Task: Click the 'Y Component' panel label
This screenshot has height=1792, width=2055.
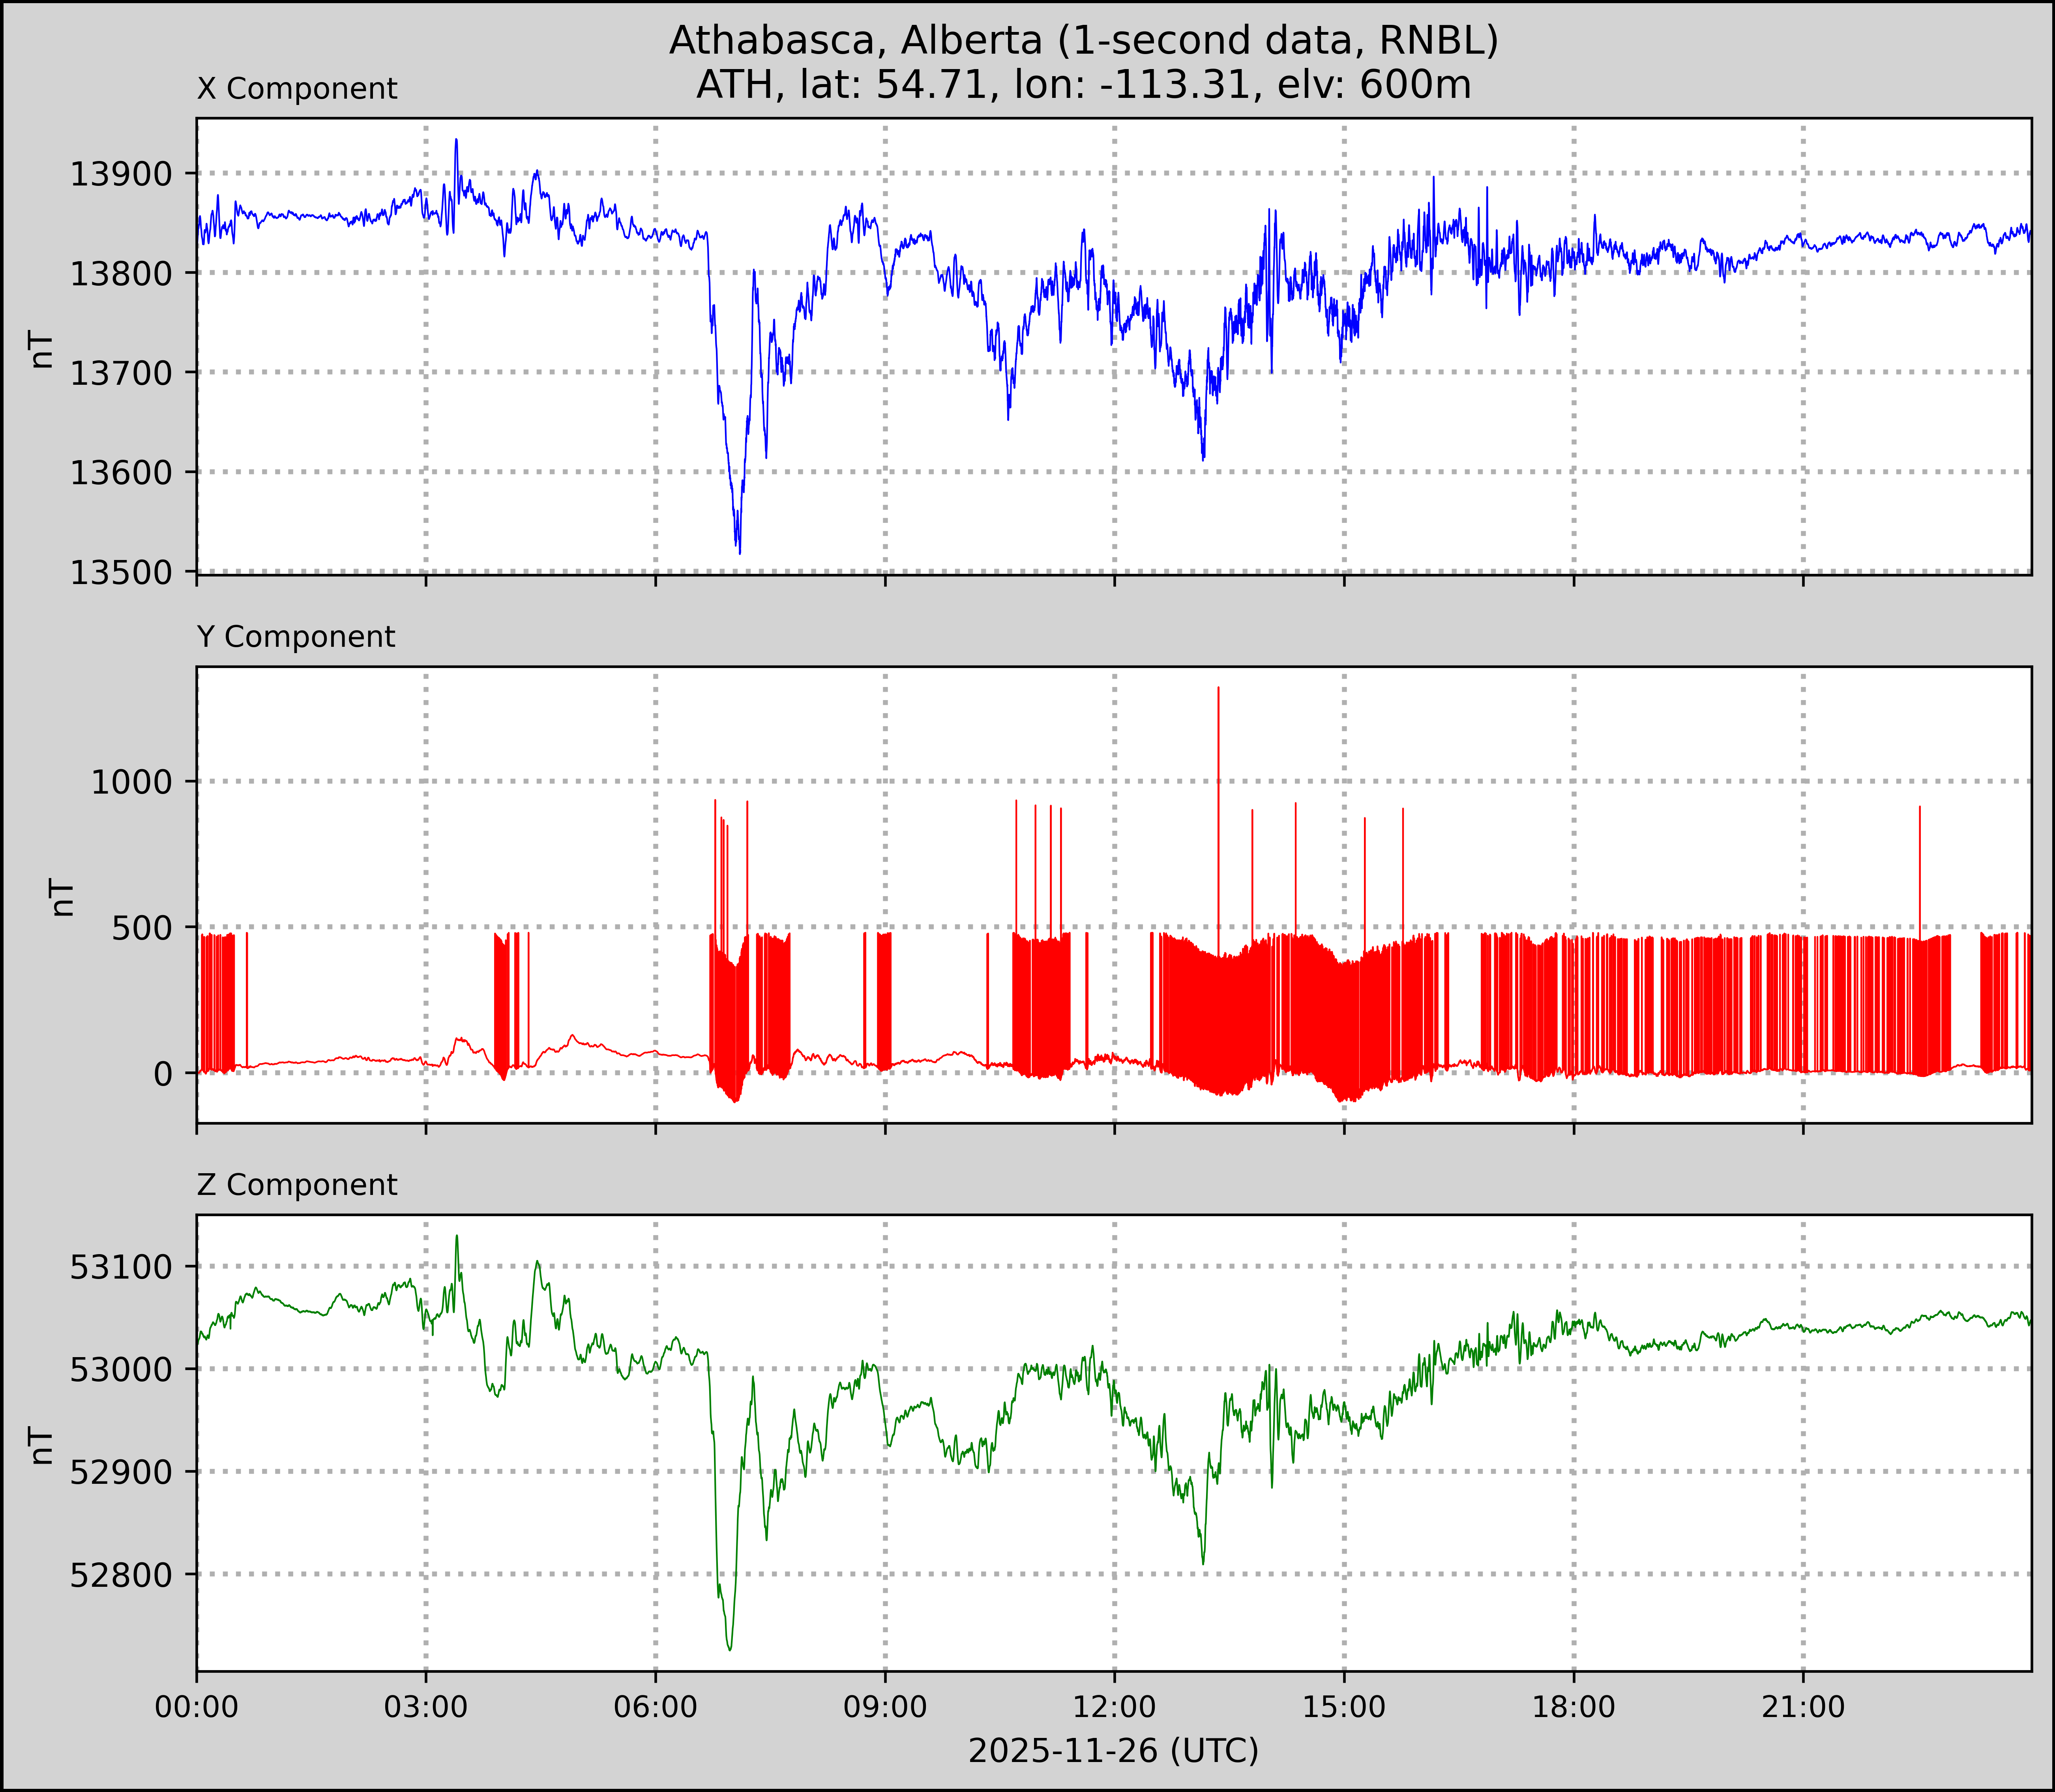Action: pos(296,637)
